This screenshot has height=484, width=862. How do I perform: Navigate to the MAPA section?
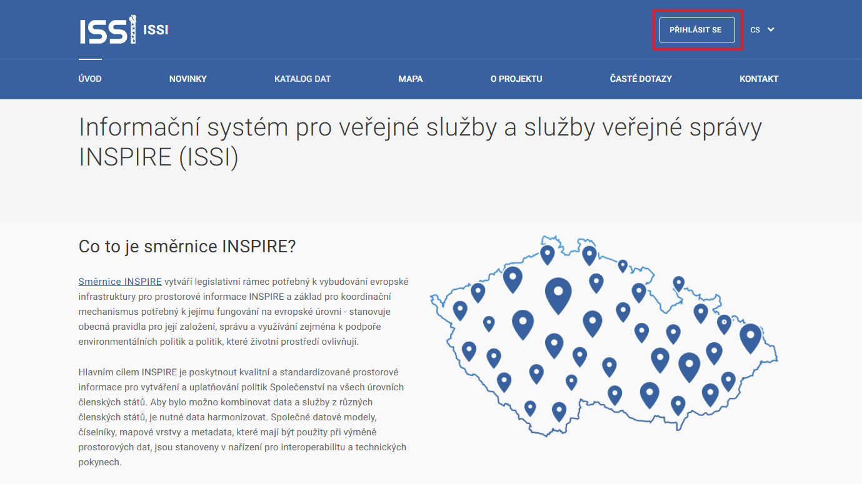[x=411, y=79]
